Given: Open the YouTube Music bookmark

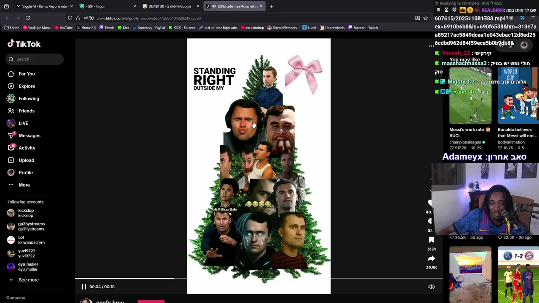Looking at the screenshot, I should (x=37, y=28).
